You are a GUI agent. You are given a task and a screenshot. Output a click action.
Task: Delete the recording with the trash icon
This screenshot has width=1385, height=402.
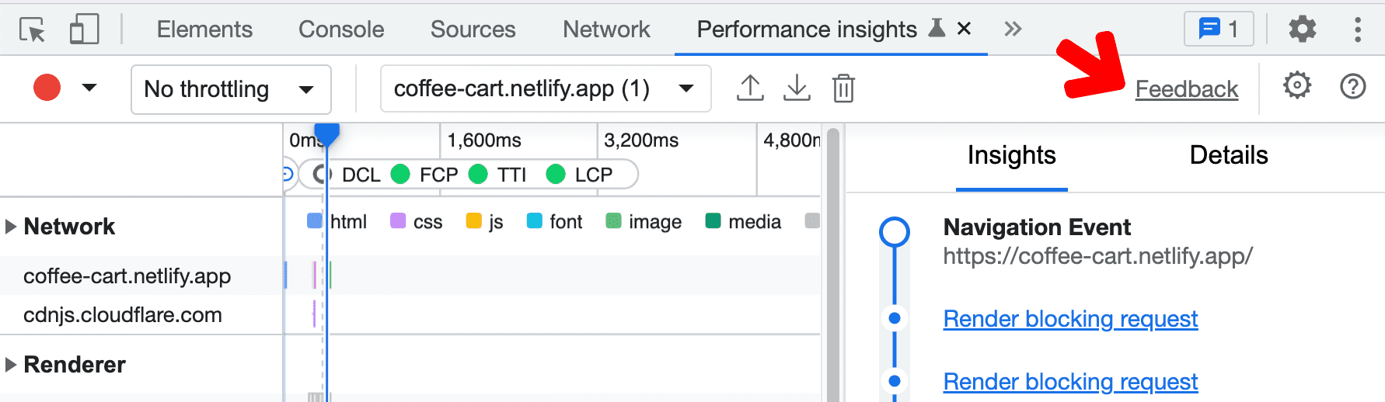[x=843, y=88]
